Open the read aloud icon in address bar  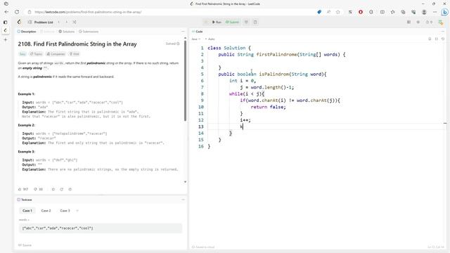328,12
